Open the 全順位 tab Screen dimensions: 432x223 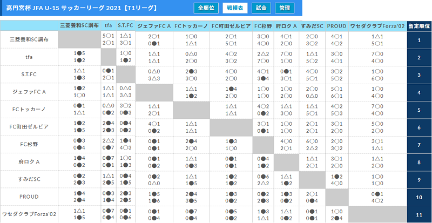click(206, 8)
